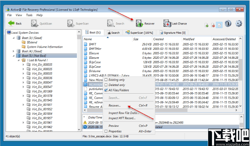Launch SuperScan from the toolbar
This screenshot has width=250, height=146.
(78, 24)
